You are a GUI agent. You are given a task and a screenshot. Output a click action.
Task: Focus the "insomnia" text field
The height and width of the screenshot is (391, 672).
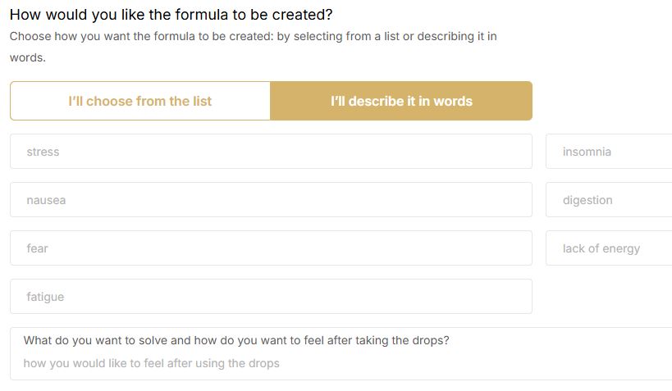[x=609, y=152]
